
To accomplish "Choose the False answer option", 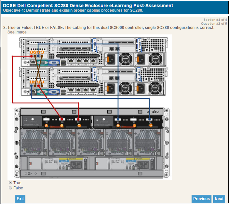I will pyautogui.click(x=11, y=188).
